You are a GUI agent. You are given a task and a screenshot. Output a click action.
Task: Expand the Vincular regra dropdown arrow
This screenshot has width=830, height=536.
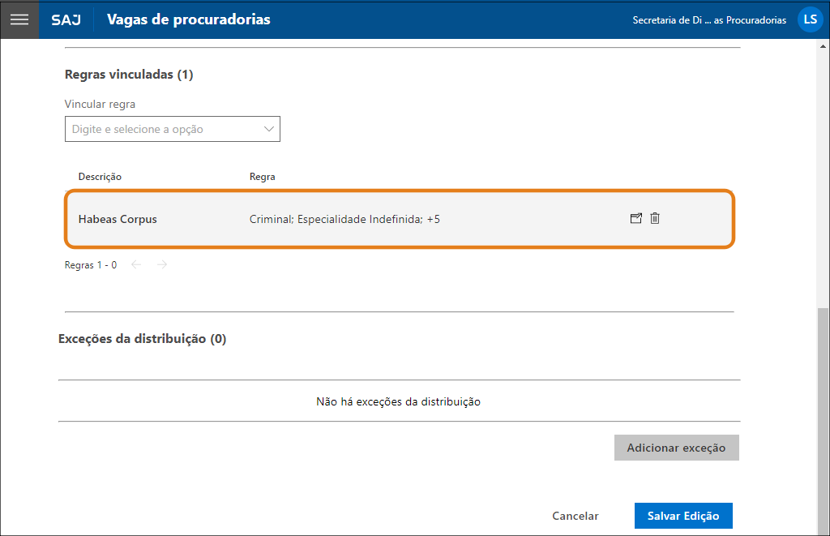coord(269,129)
